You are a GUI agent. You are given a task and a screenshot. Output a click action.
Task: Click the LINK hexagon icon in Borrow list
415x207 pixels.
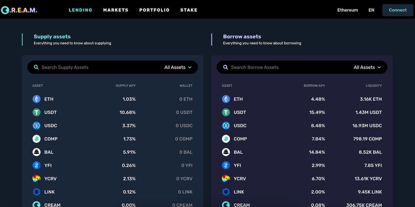click(226, 192)
